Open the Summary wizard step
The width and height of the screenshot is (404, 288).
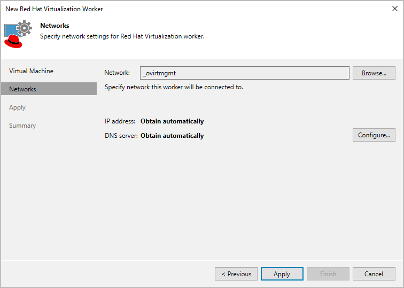[x=22, y=126]
